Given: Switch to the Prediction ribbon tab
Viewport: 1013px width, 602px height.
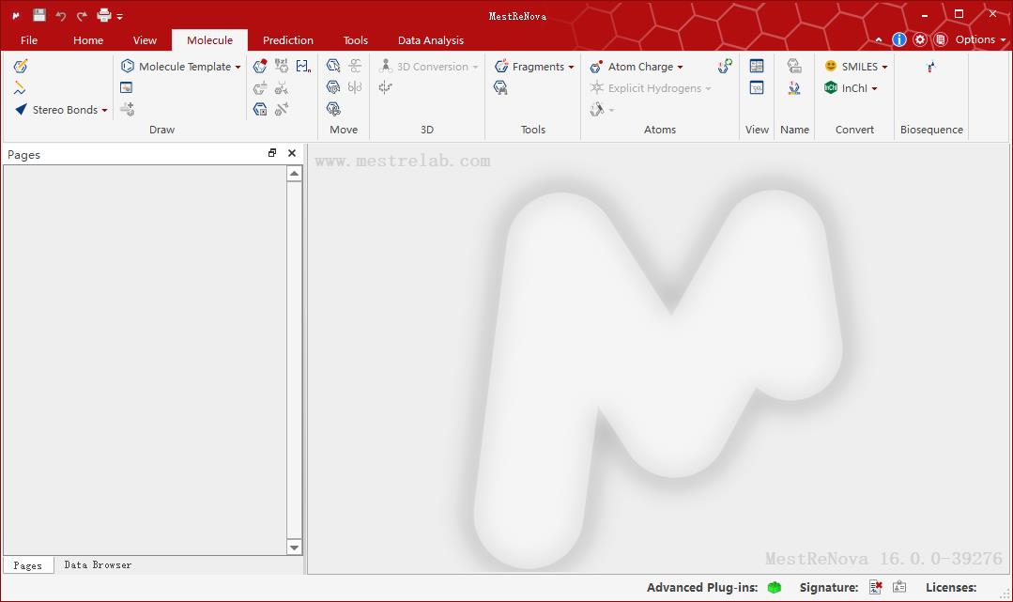Looking at the screenshot, I should point(288,40).
